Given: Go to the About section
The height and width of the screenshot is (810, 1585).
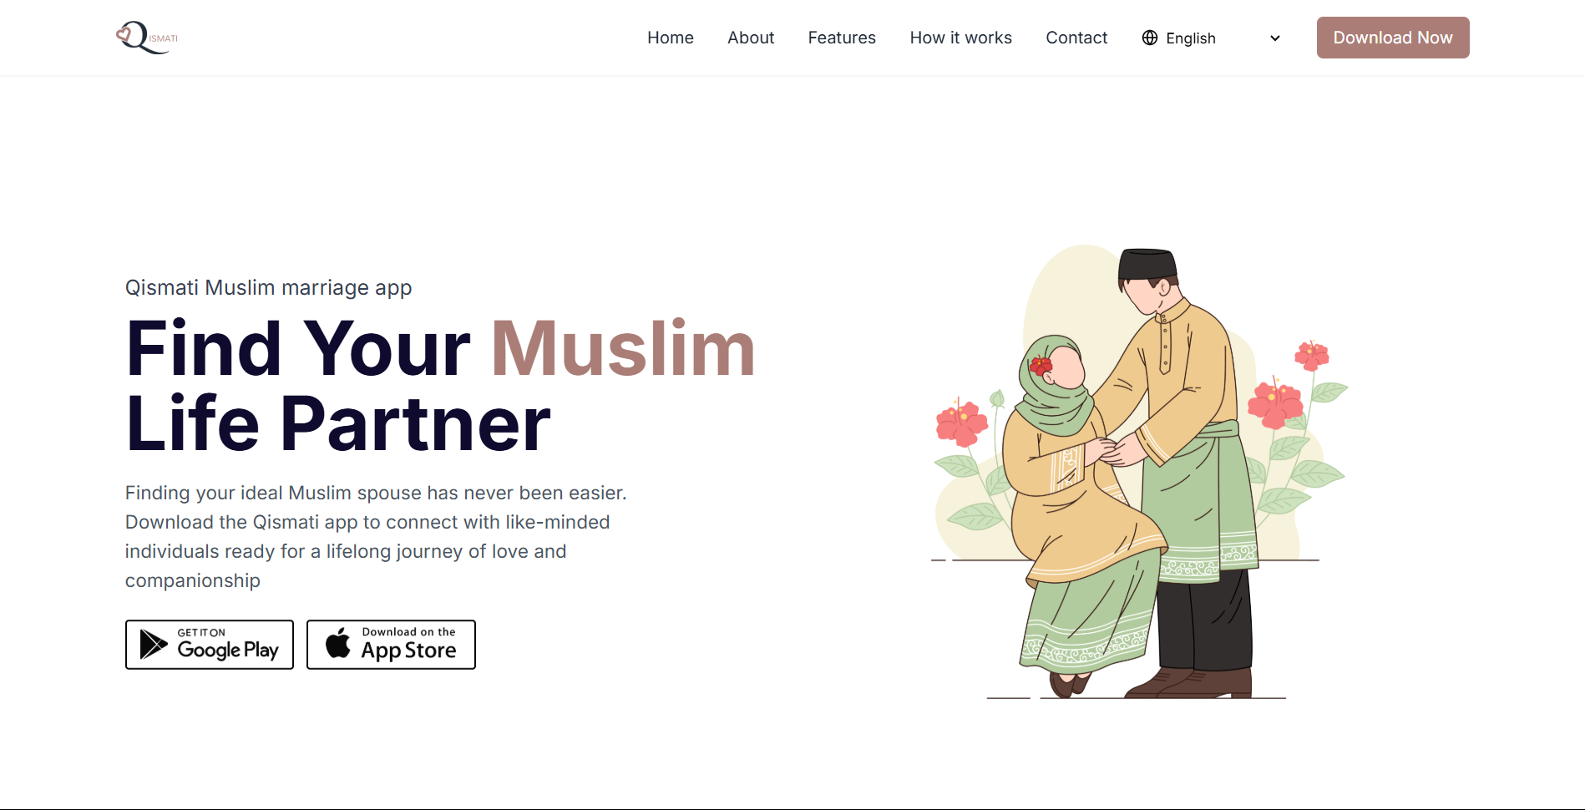Looking at the screenshot, I should (x=751, y=38).
